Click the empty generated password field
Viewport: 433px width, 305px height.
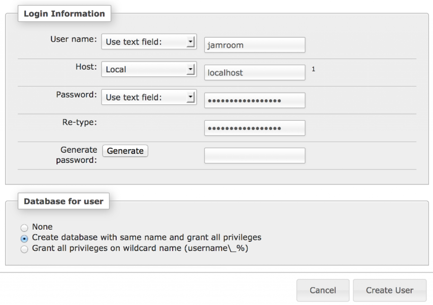(254, 156)
